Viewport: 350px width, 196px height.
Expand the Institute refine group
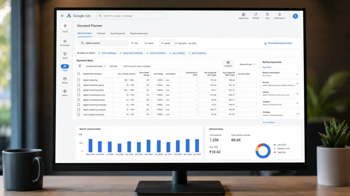click(x=297, y=103)
